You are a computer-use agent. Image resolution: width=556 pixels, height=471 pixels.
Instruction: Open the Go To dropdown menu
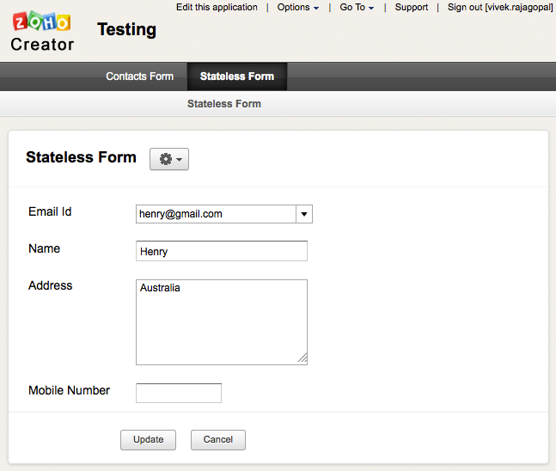coord(356,7)
